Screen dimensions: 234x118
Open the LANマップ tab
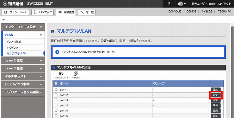tap(43, 12)
